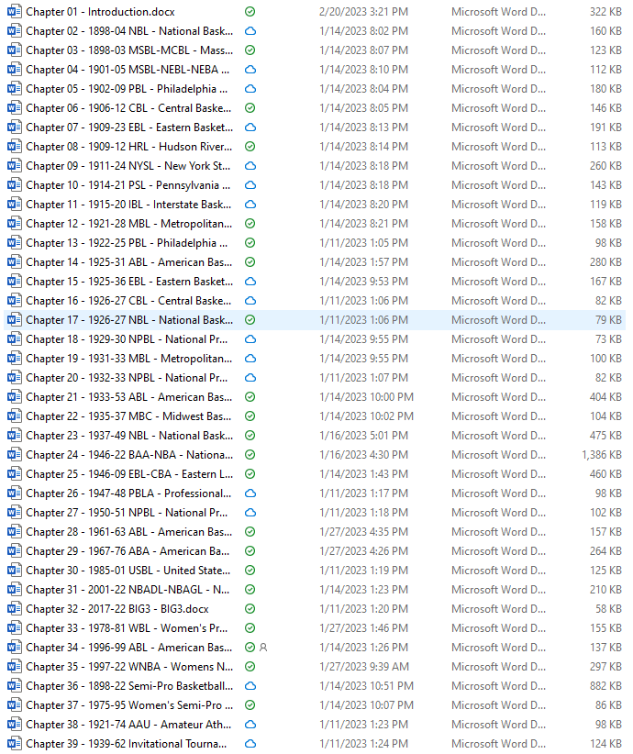Click the shared person icon on Chapter 34

[x=263, y=648]
